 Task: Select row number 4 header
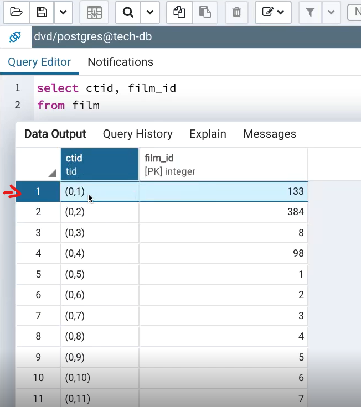(x=38, y=253)
